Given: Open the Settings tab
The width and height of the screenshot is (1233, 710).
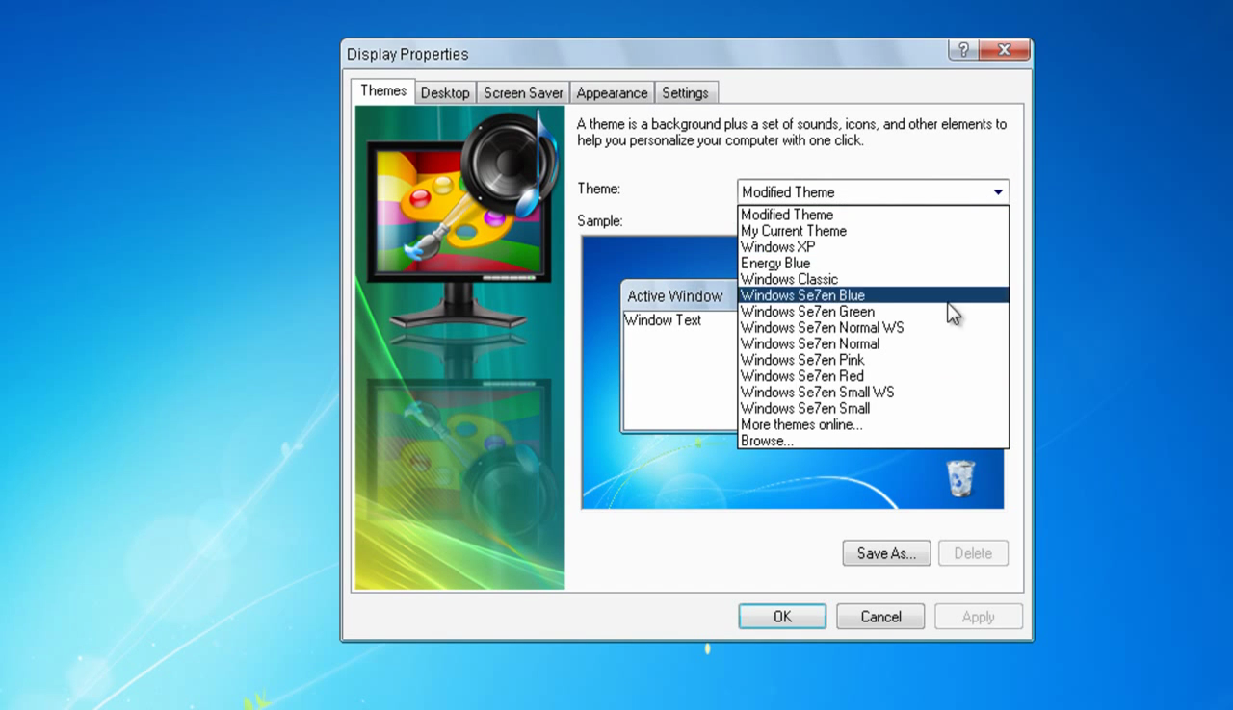Looking at the screenshot, I should [685, 93].
